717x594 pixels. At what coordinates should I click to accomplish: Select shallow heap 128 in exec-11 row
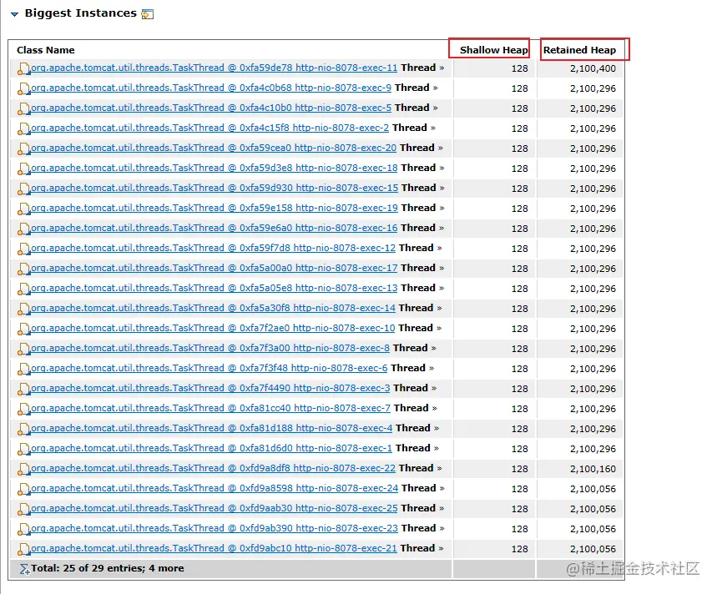(519, 68)
